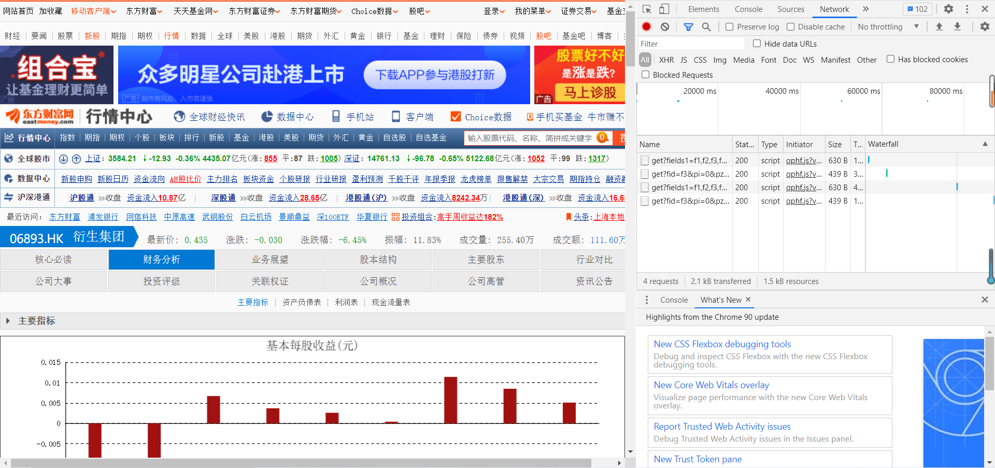Expand the 主要指标 section triangle
The image size is (995, 468).
(8, 321)
